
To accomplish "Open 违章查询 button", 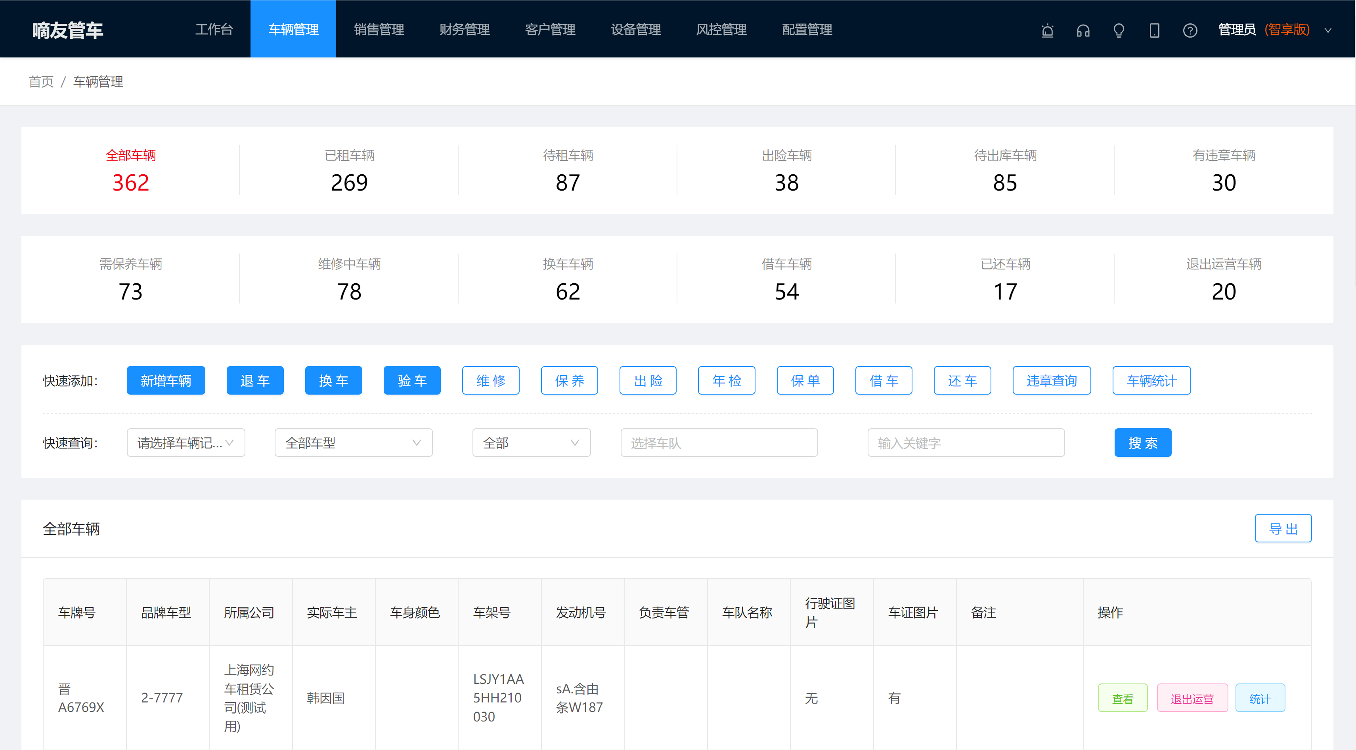I will pyautogui.click(x=1052, y=380).
